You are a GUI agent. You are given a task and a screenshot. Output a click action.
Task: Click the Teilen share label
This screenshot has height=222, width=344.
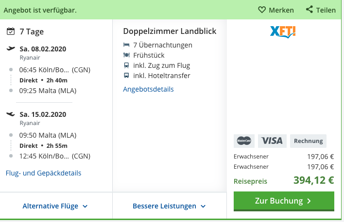[x=326, y=10]
